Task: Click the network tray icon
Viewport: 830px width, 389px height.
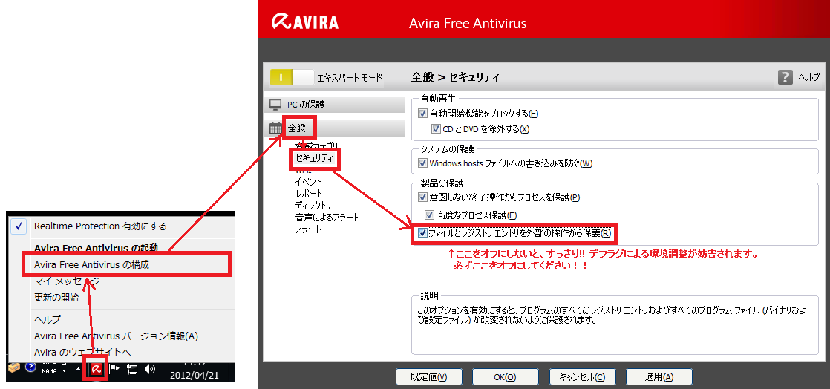Action: click(x=132, y=369)
